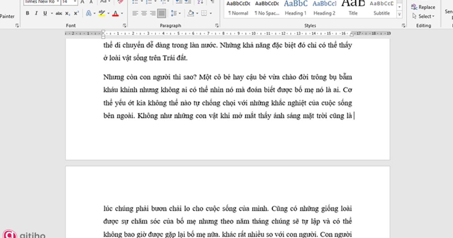This screenshot has width=453, height=238.
Task: Toggle Underline formatting
Action: [x=45, y=13]
